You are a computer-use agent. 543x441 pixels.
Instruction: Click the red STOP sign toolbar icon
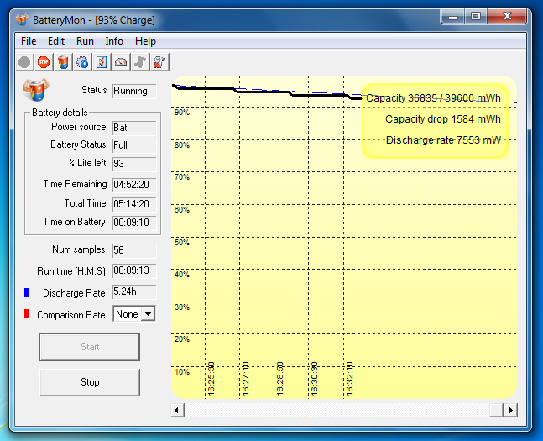tap(44, 62)
